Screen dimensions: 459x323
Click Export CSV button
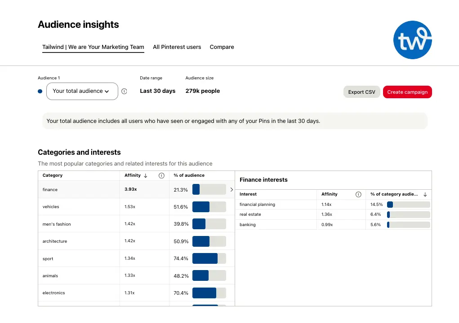361,92
